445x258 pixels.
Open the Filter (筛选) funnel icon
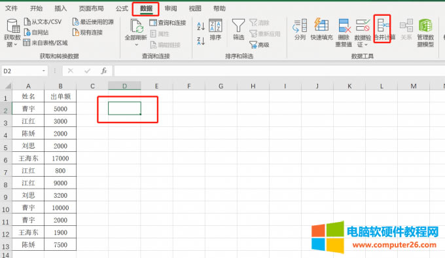pyautogui.click(x=238, y=26)
